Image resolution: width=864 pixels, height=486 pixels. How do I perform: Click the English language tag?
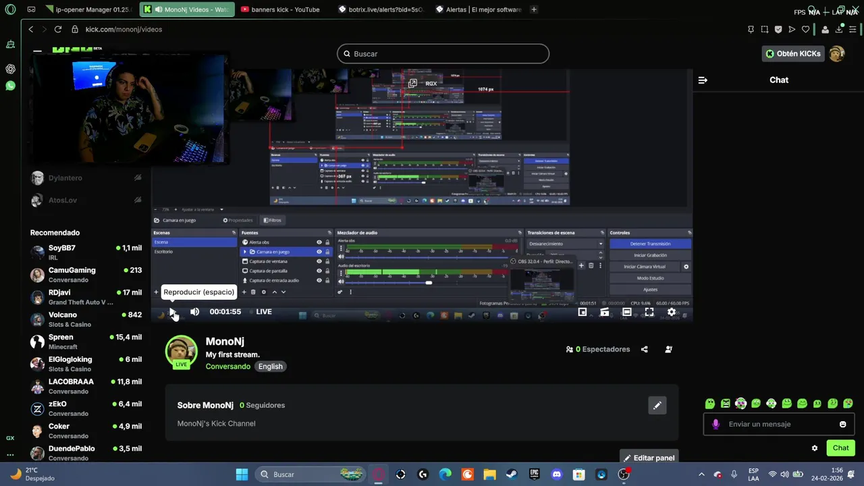pyautogui.click(x=270, y=367)
